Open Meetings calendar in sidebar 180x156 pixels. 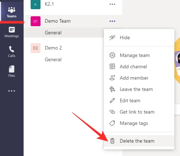click(x=12, y=32)
